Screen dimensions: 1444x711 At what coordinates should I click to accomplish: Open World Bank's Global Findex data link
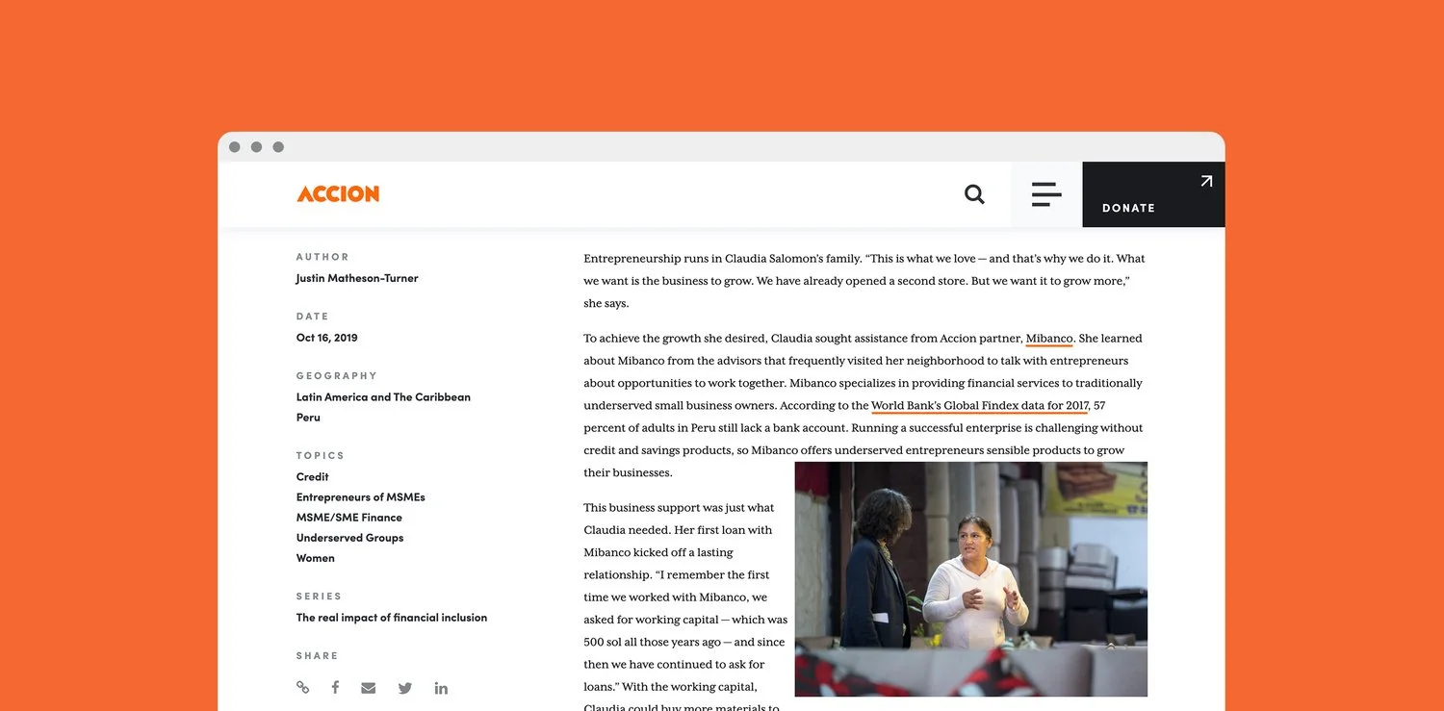(980, 406)
